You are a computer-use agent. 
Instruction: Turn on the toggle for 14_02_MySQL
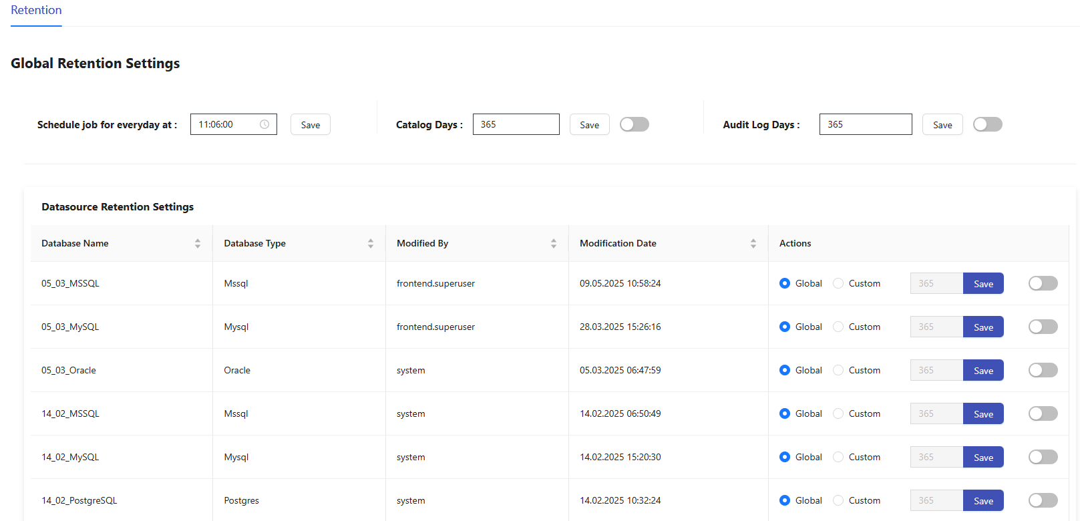pos(1043,457)
